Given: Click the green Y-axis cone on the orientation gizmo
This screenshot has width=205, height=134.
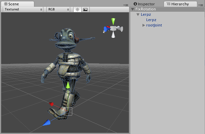Looking at the screenshot, I should click(114, 21).
